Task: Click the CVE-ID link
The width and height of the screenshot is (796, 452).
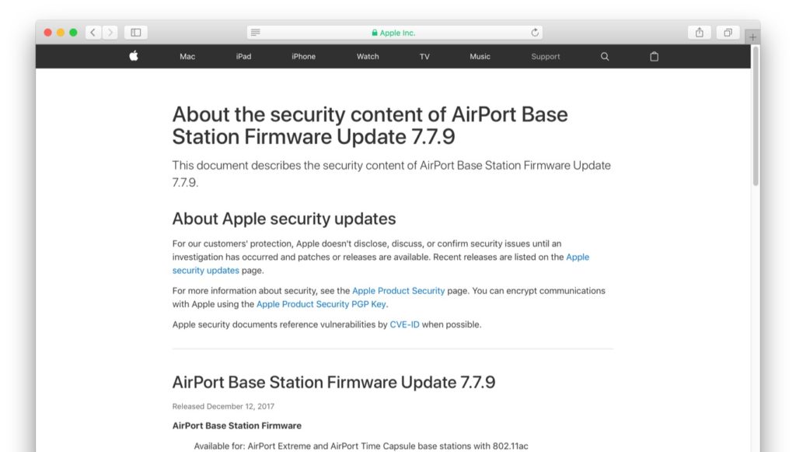Action: point(404,324)
